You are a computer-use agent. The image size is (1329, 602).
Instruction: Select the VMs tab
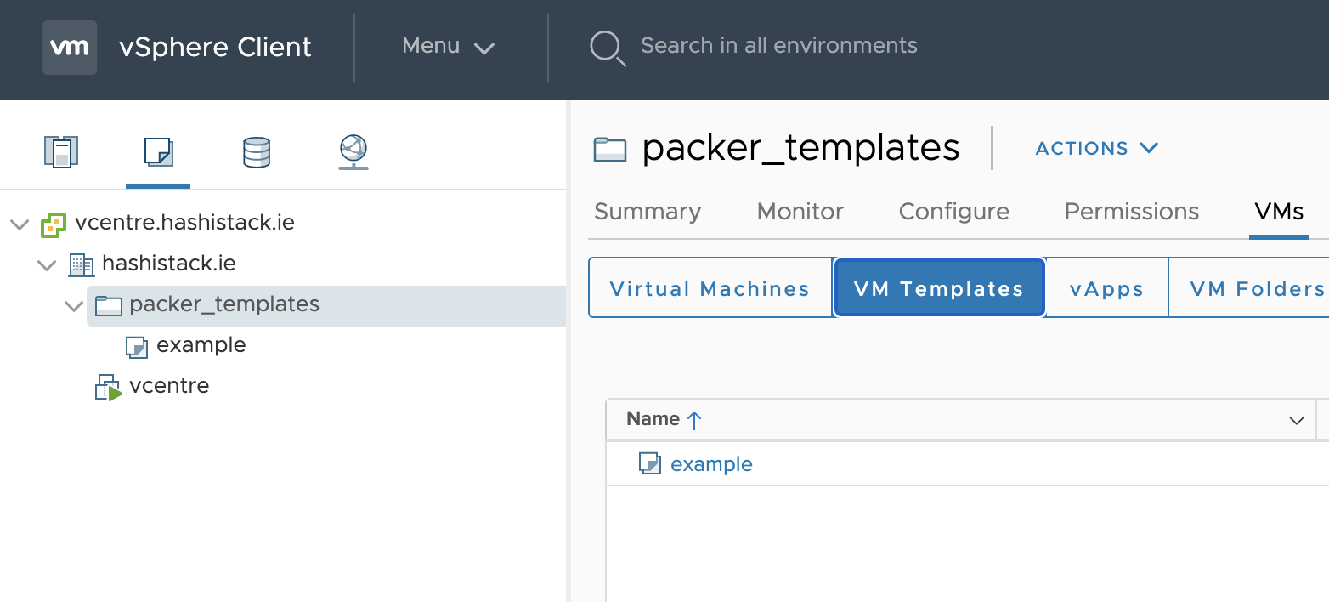[1279, 212]
